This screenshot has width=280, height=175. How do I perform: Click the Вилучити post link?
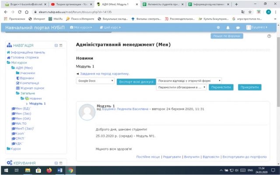[x=192, y=157]
